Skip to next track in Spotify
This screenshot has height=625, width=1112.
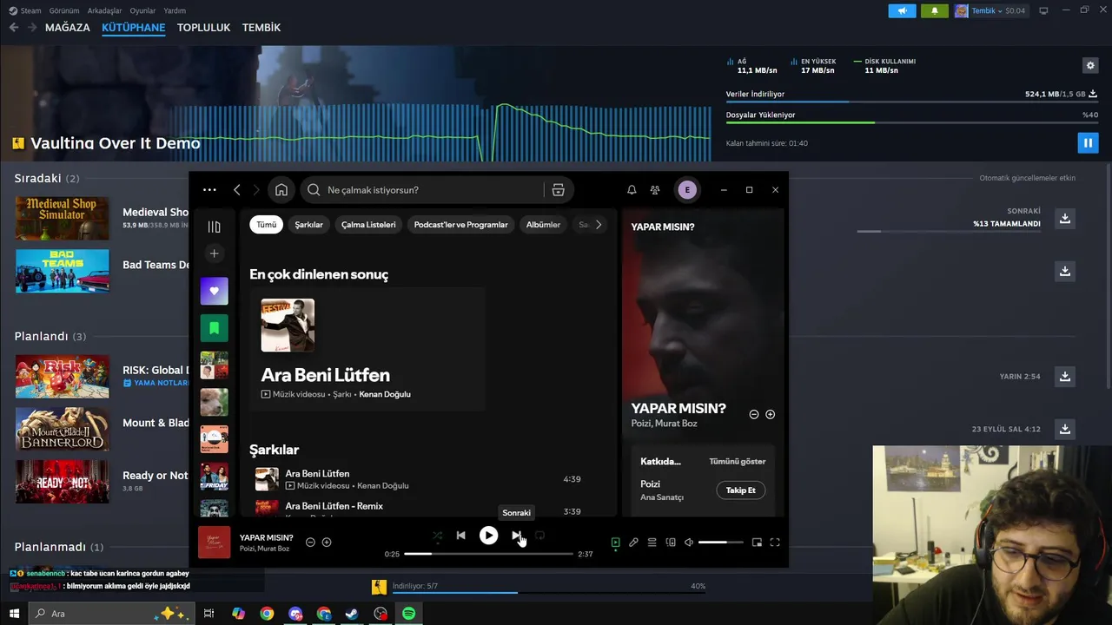516,536
